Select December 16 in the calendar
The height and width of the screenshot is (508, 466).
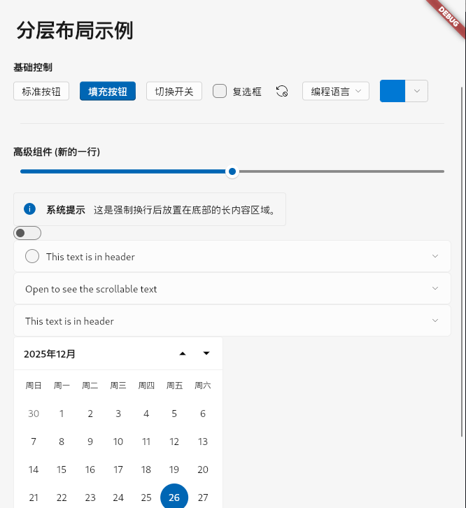(90, 470)
